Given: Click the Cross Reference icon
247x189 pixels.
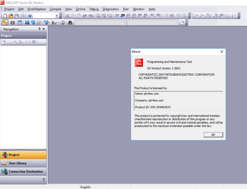Looking at the screenshot, I should (x=27, y=23).
